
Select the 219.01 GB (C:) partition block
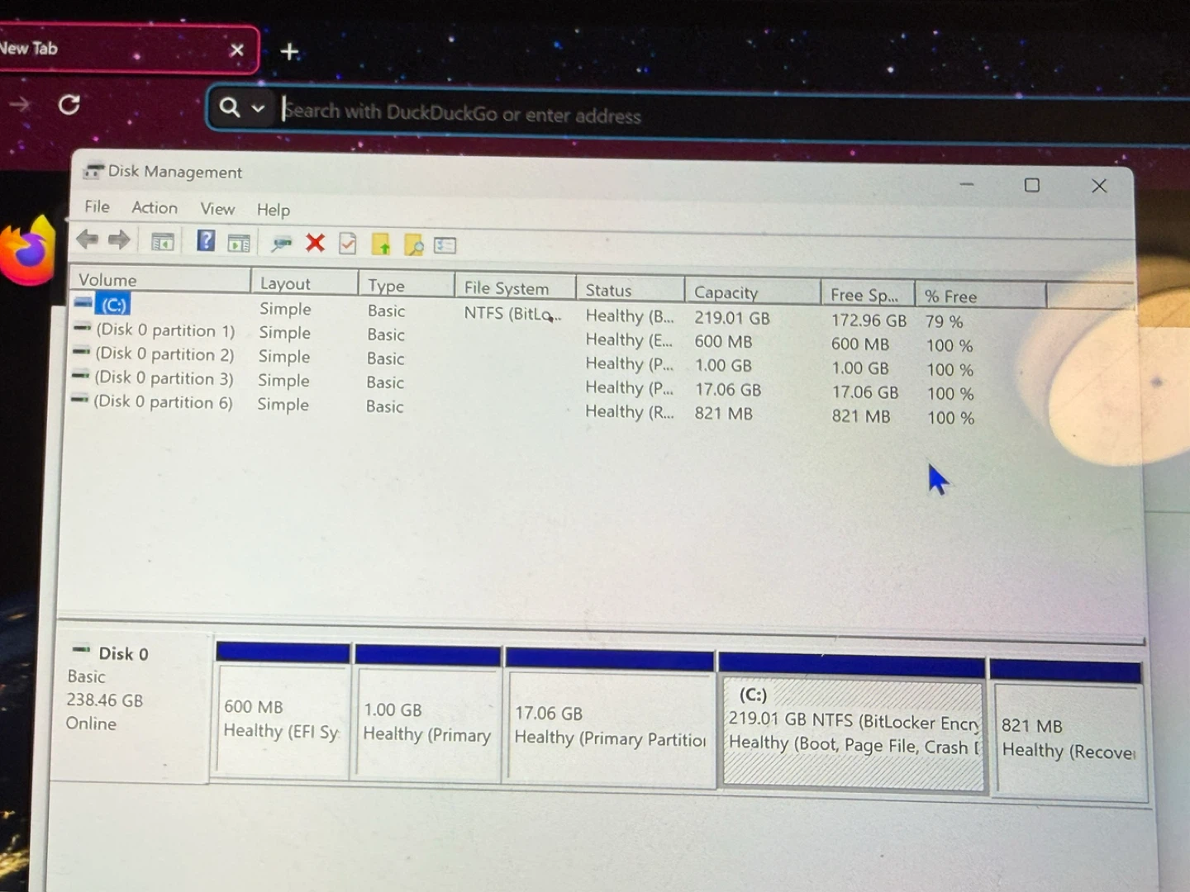(852, 733)
